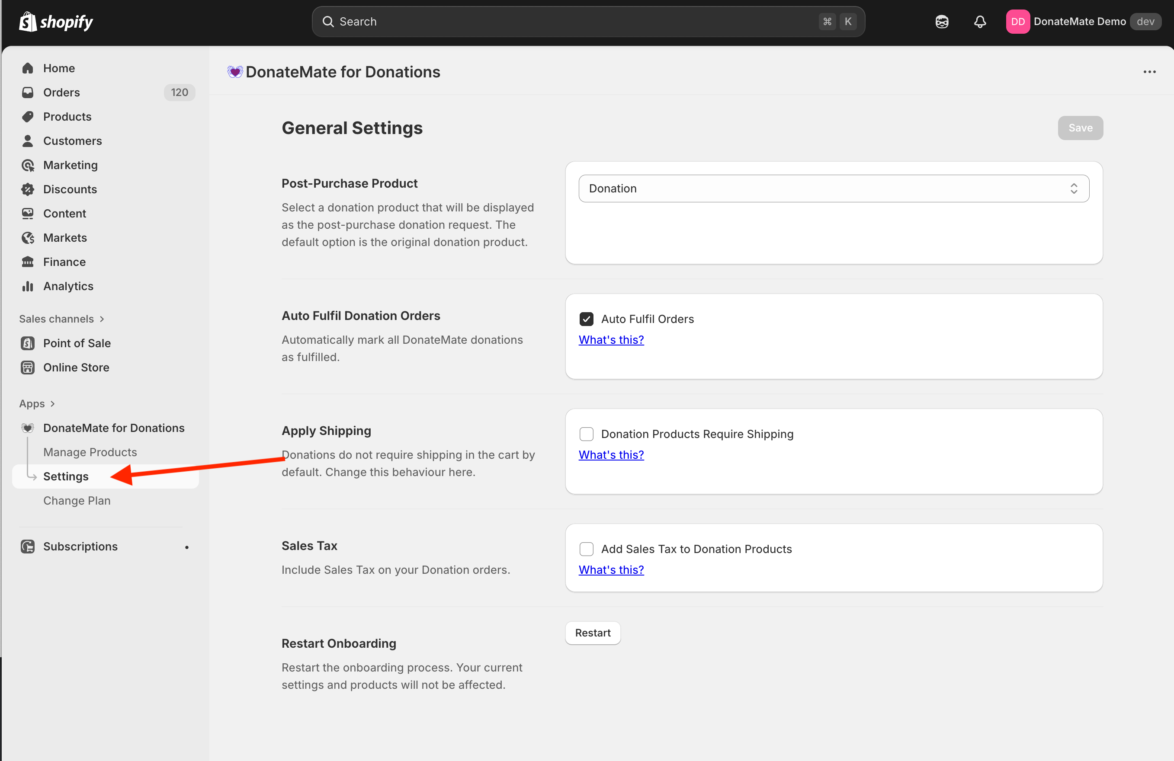This screenshot has width=1174, height=761.
Task: Open What's this link under Sales Tax
Action: (x=611, y=569)
